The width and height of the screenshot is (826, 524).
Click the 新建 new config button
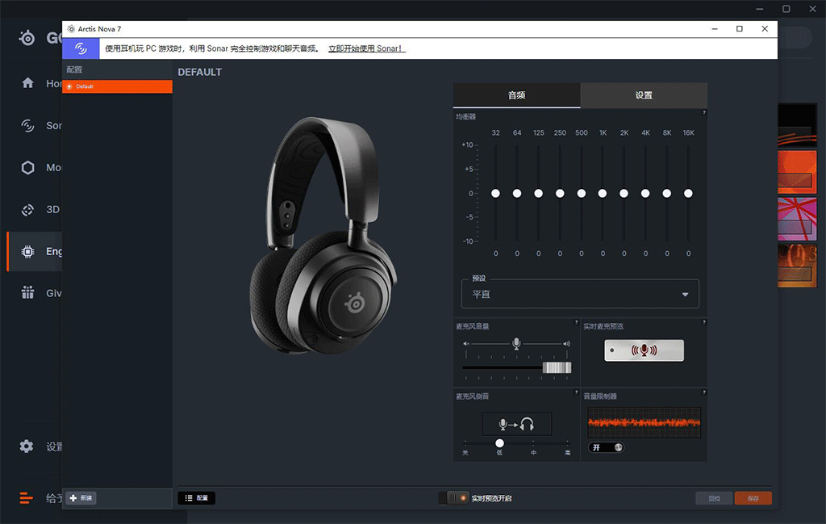pyautogui.click(x=81, y=497)
